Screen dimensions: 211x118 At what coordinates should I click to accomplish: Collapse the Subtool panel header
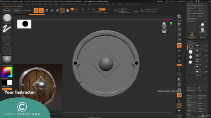pos(190,41)
